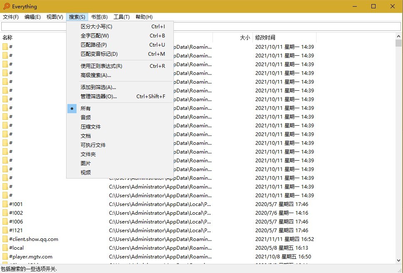Choose 添加到筛选(A)... menu entry
The width and height of the screenshot is (403, 273).
(120, 87)
